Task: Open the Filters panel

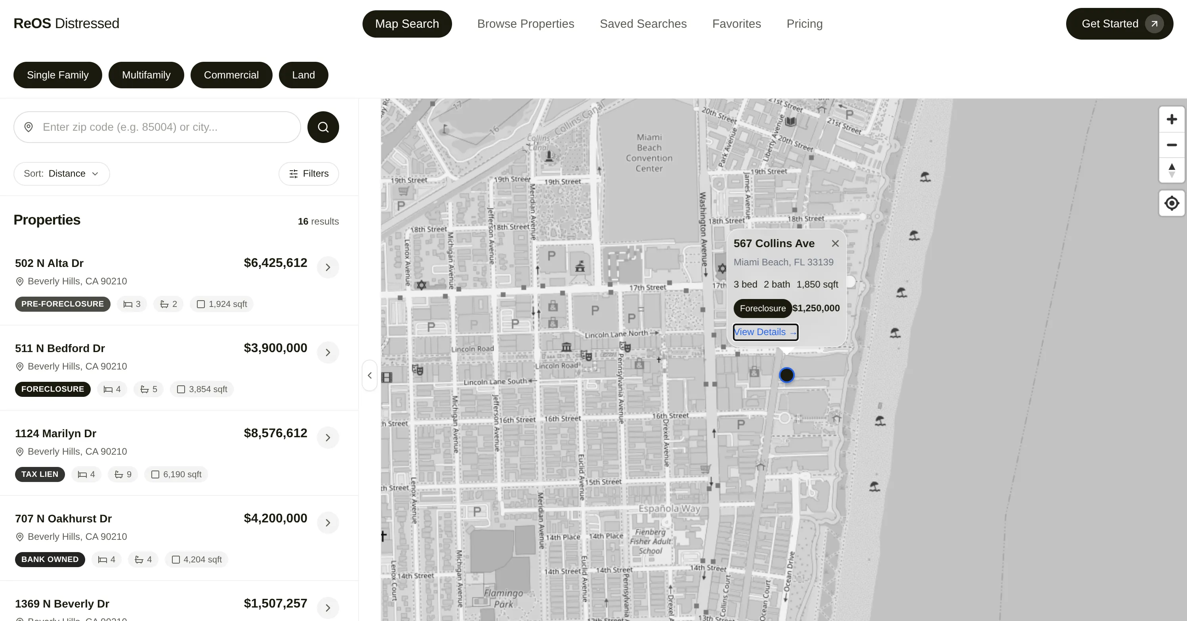Action: 309,174
